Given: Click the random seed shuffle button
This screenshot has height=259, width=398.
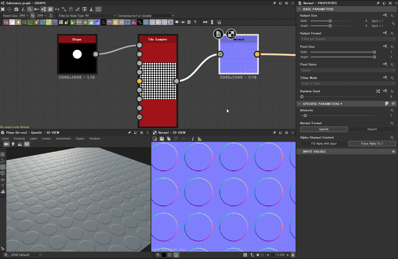Looking at the screenshot, I should 378,91.
